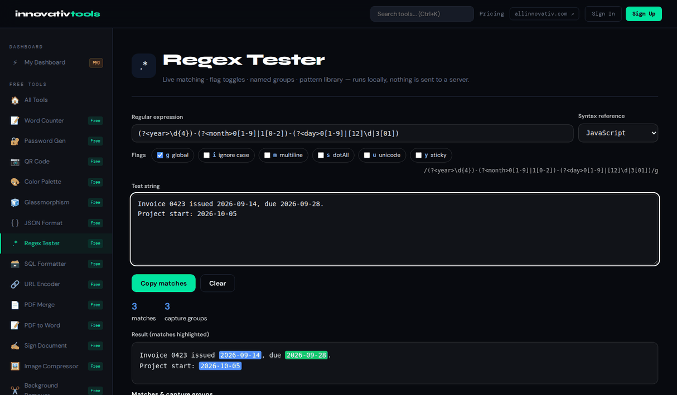The height and width of the screenshot is (395, 677).
Task: Open PDF to Word in sidebar
Action: click(x=56, y=325)
